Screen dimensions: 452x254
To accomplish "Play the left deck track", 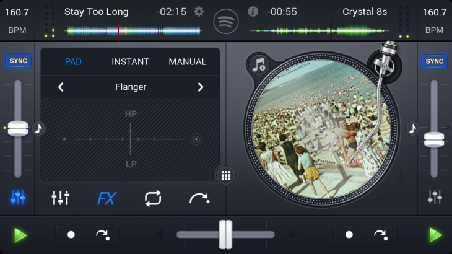I will point(20,235).
